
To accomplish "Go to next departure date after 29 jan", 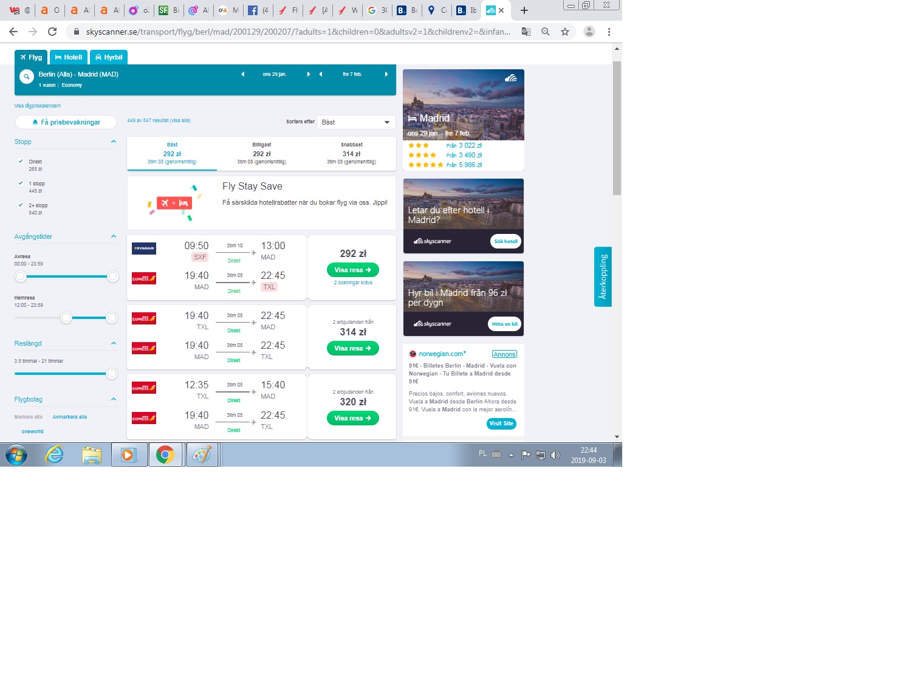I will tap(309, 74).
